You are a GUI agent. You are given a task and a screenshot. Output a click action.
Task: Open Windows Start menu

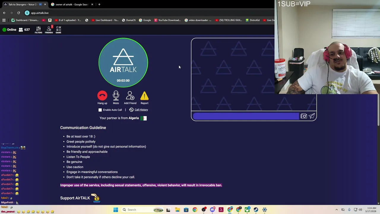(115, 210)
